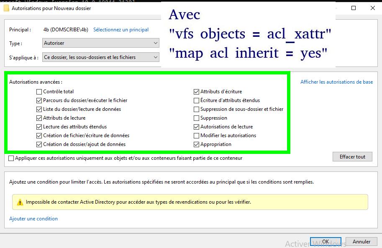Click the Ajouter une condition link
This screenshot has height=248, width=382.
[33, 219]
